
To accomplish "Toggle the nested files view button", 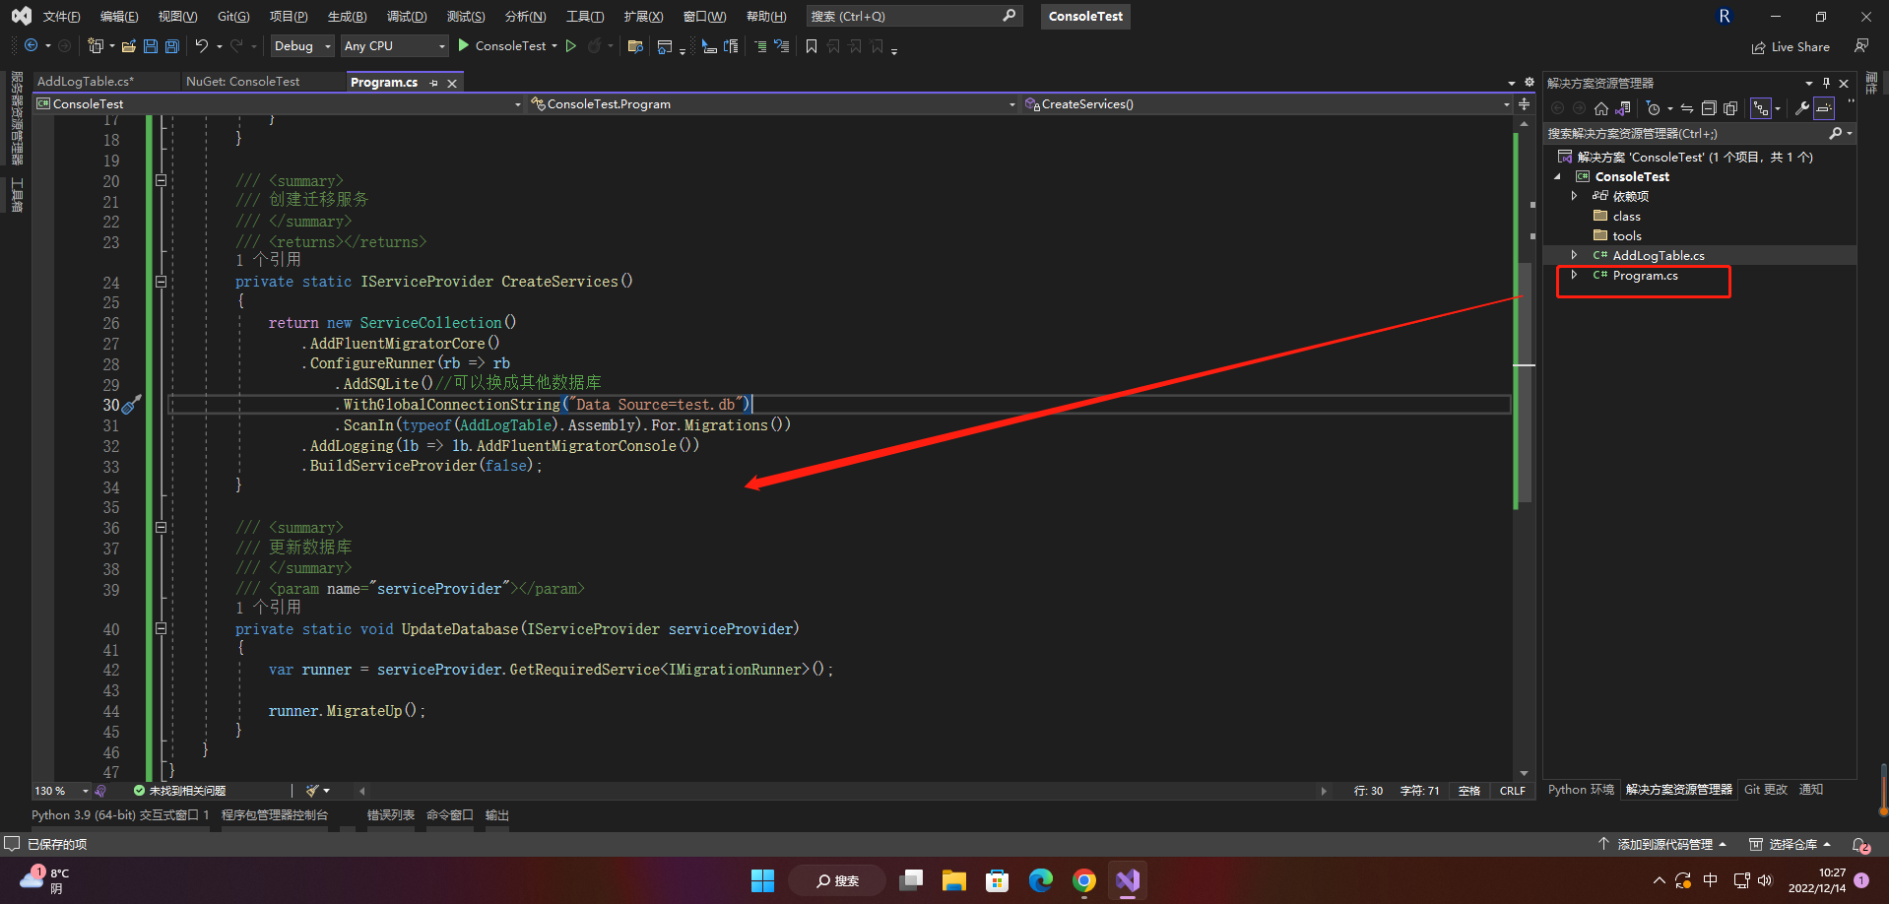I will (1761, 108).
